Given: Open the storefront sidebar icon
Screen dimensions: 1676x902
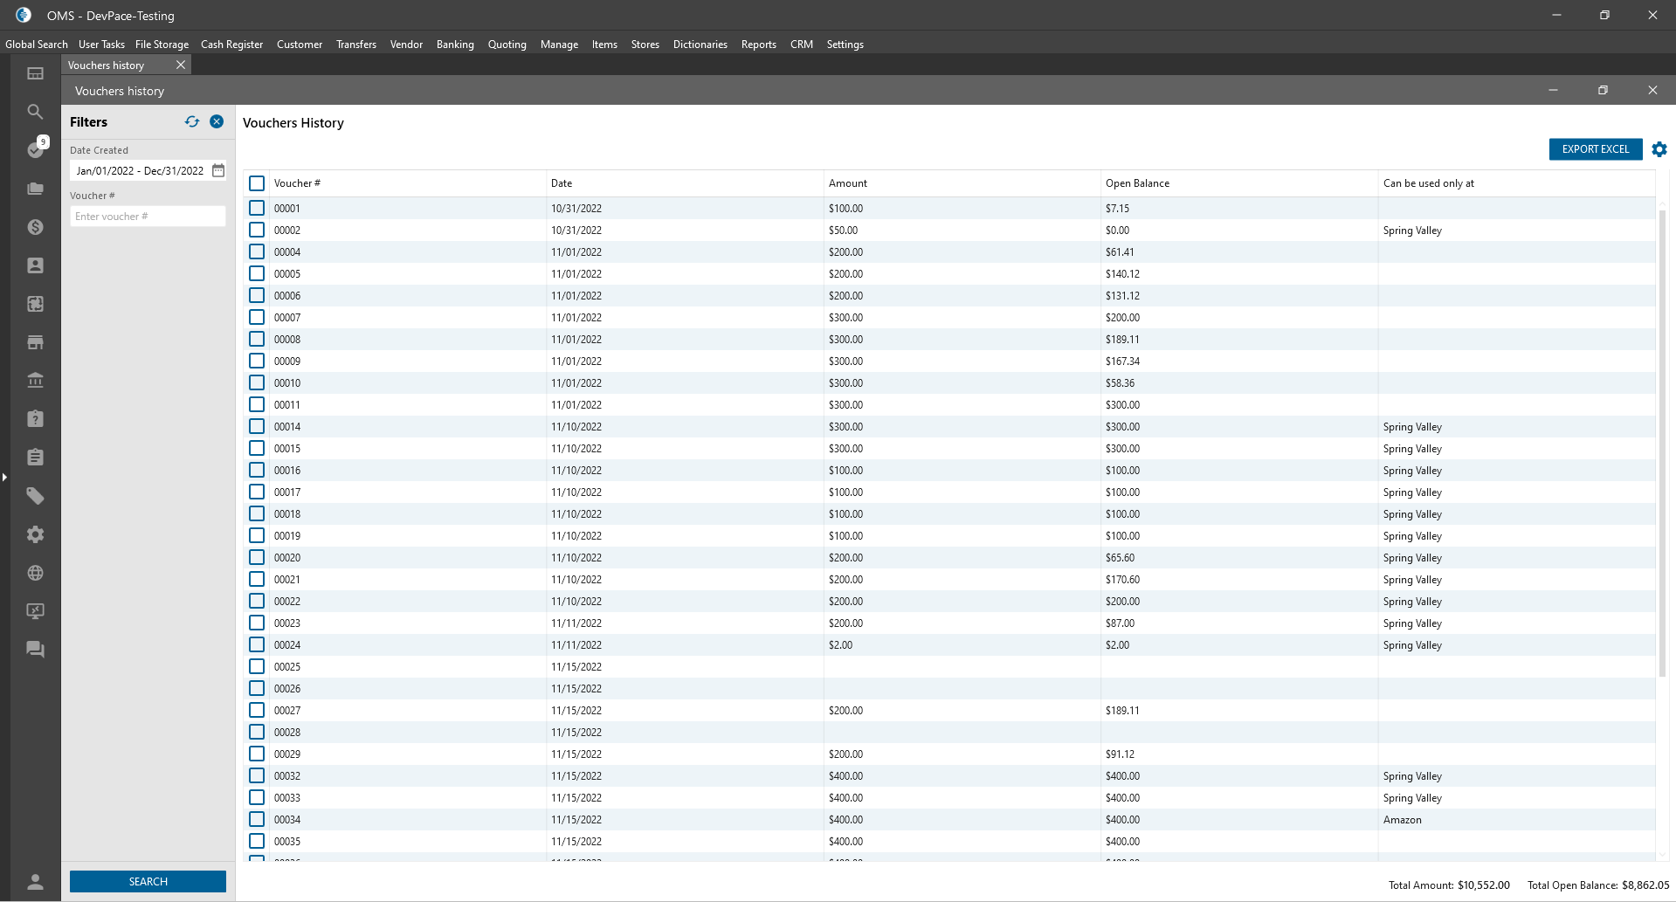Looking at the screenshot, I should coord(35,342).
